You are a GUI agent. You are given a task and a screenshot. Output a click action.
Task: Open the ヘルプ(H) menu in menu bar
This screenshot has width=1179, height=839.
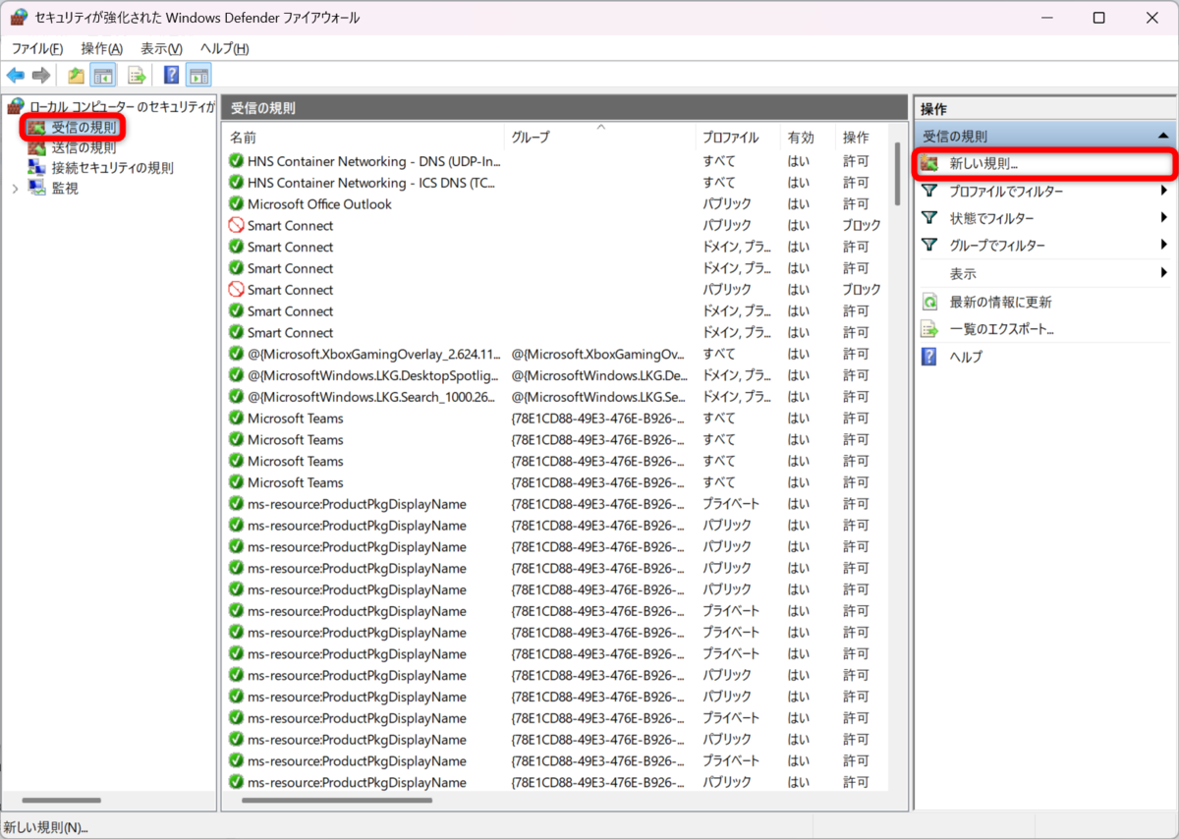pyautogui.click(x=224, y=48)
